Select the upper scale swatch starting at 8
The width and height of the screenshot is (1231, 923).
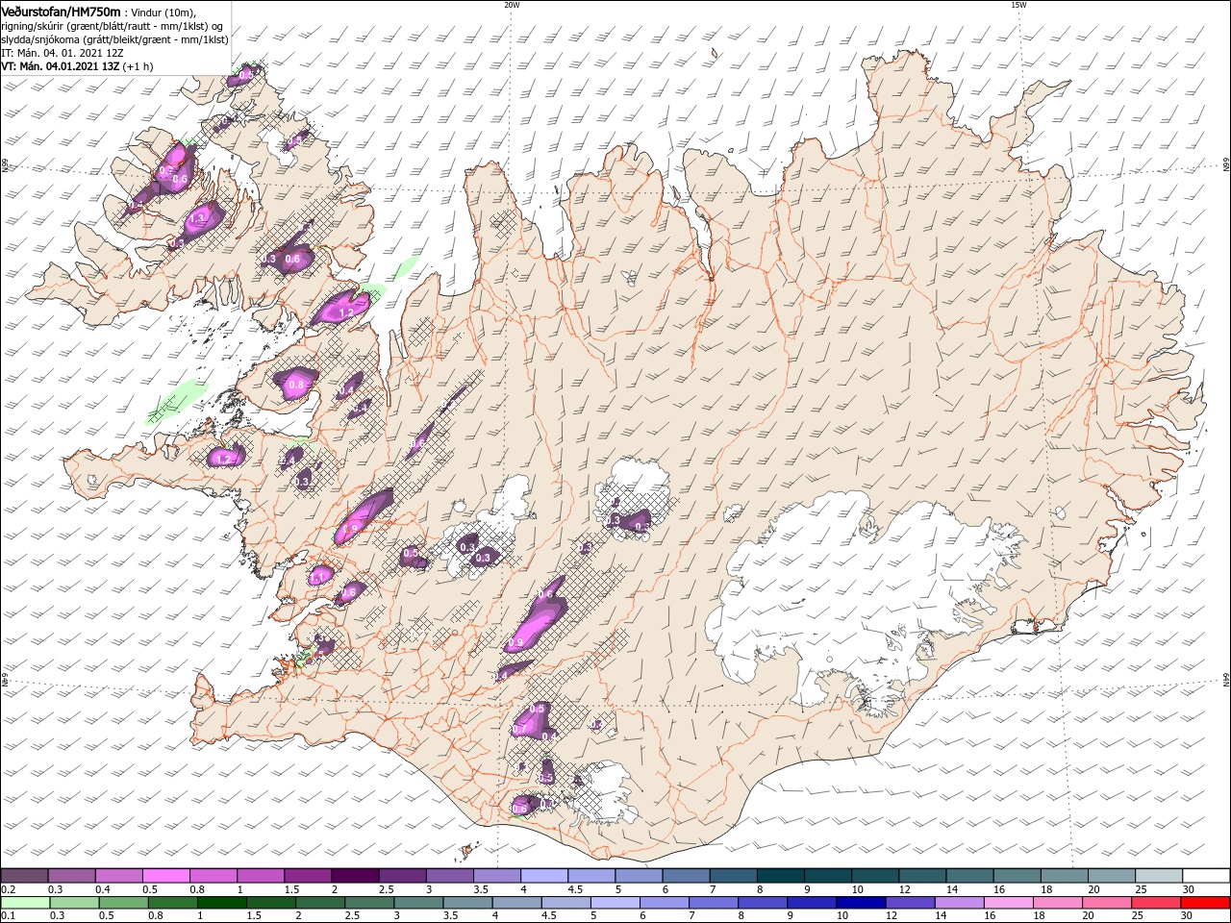780,875
